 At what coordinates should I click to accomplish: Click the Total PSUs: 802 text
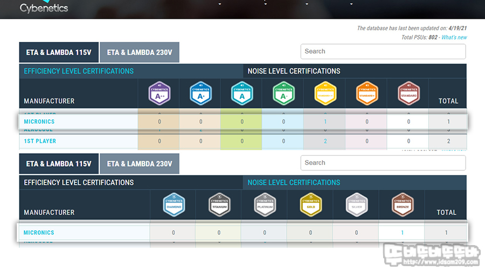[x=419, y=37]
